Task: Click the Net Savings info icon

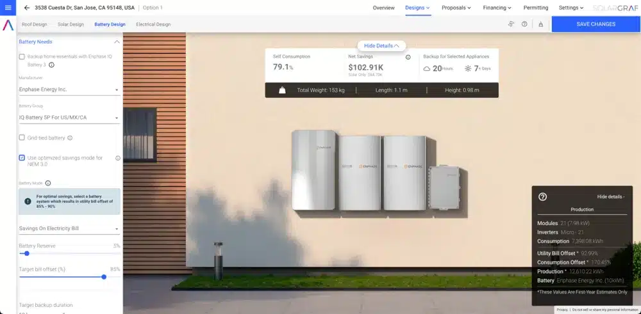Action: point(408,57)
